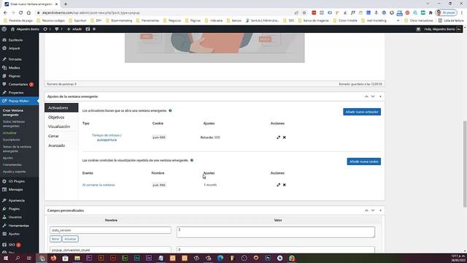The width and height of the screenshot is (467, 263).
Task: Move Ajustes de la ventana emergente panel down
Action: pyautogui.click(x=373, y=96)
